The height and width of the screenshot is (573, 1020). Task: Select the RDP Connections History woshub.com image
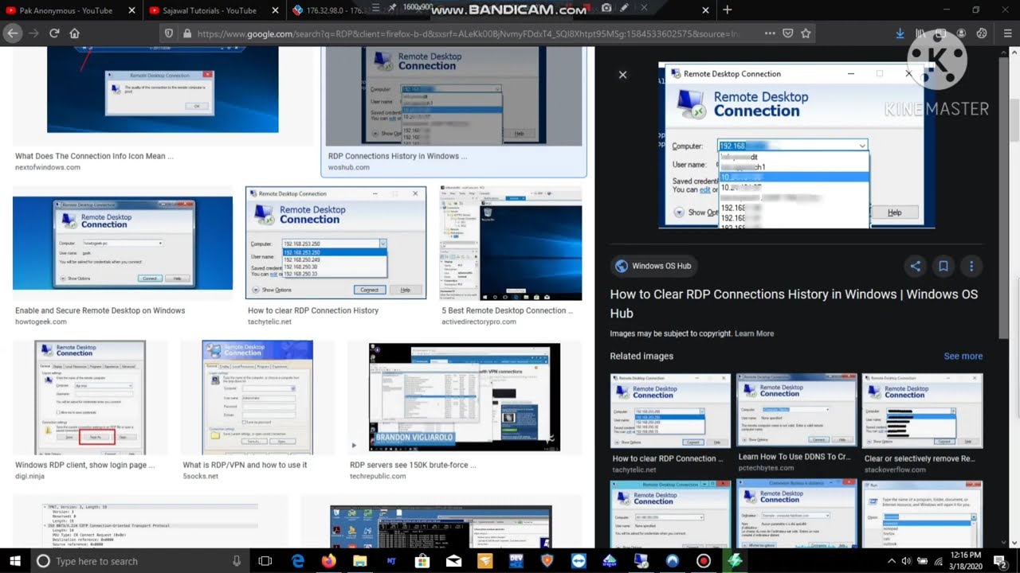pos(453,95)
